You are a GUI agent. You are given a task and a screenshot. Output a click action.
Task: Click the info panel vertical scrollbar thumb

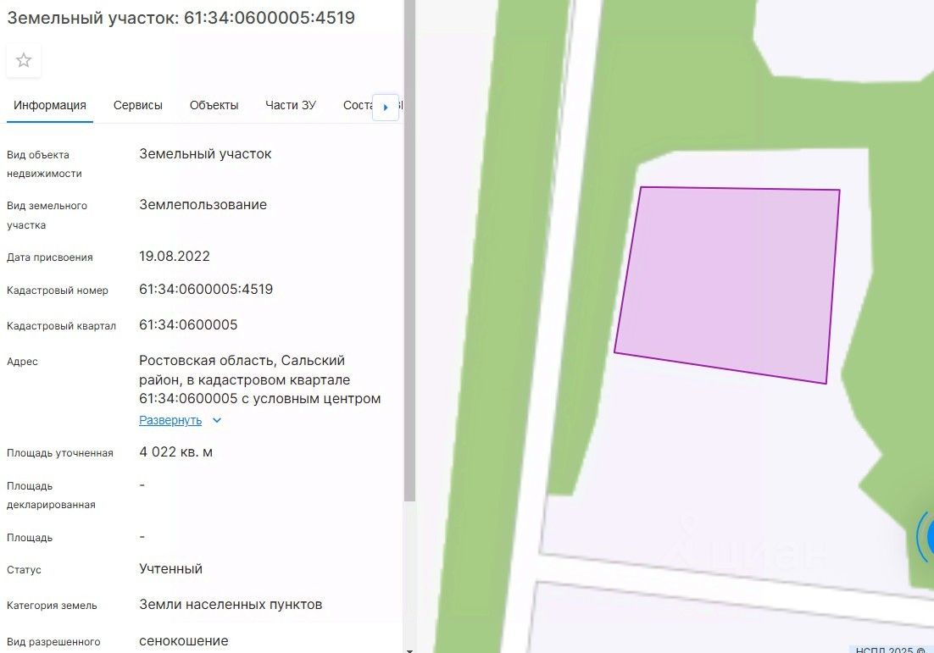(409, 250)
